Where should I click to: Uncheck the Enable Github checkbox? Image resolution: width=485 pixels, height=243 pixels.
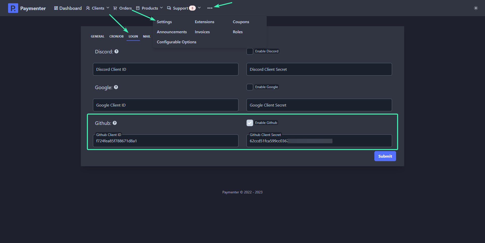click(250, 123)
